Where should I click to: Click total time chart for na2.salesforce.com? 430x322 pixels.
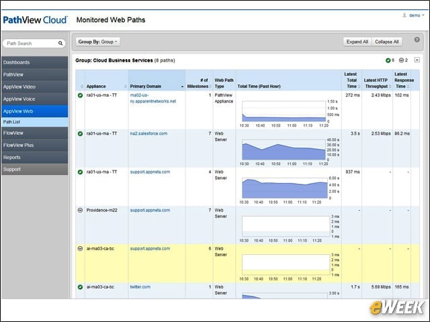284,150
